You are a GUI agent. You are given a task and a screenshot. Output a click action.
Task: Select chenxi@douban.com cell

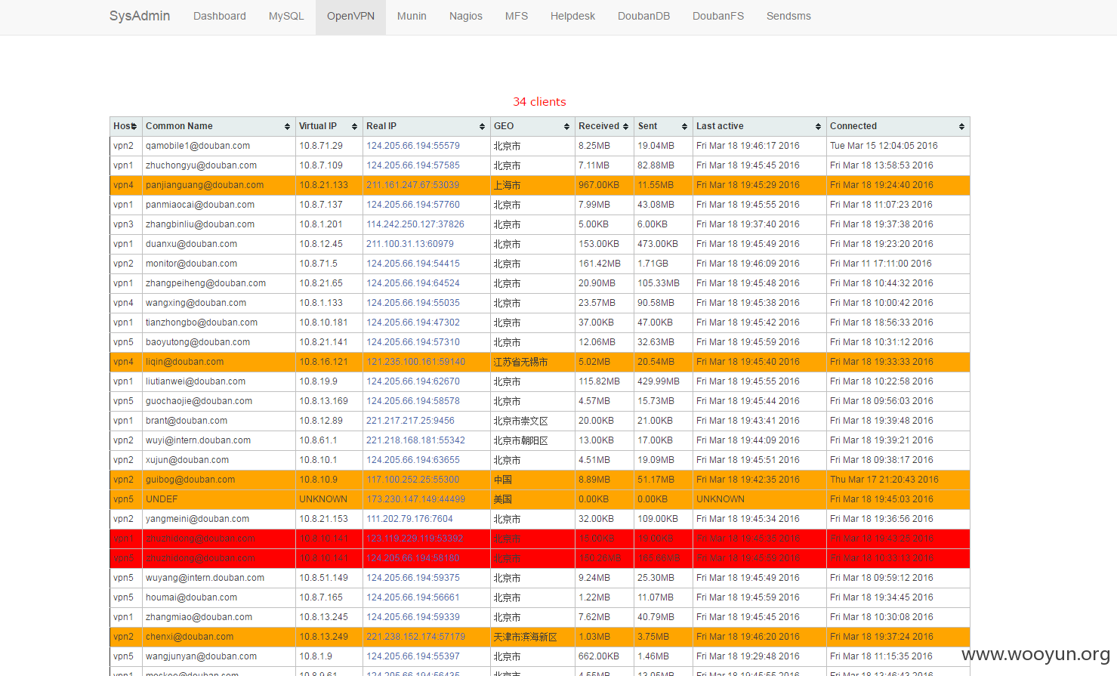(219, 637)
